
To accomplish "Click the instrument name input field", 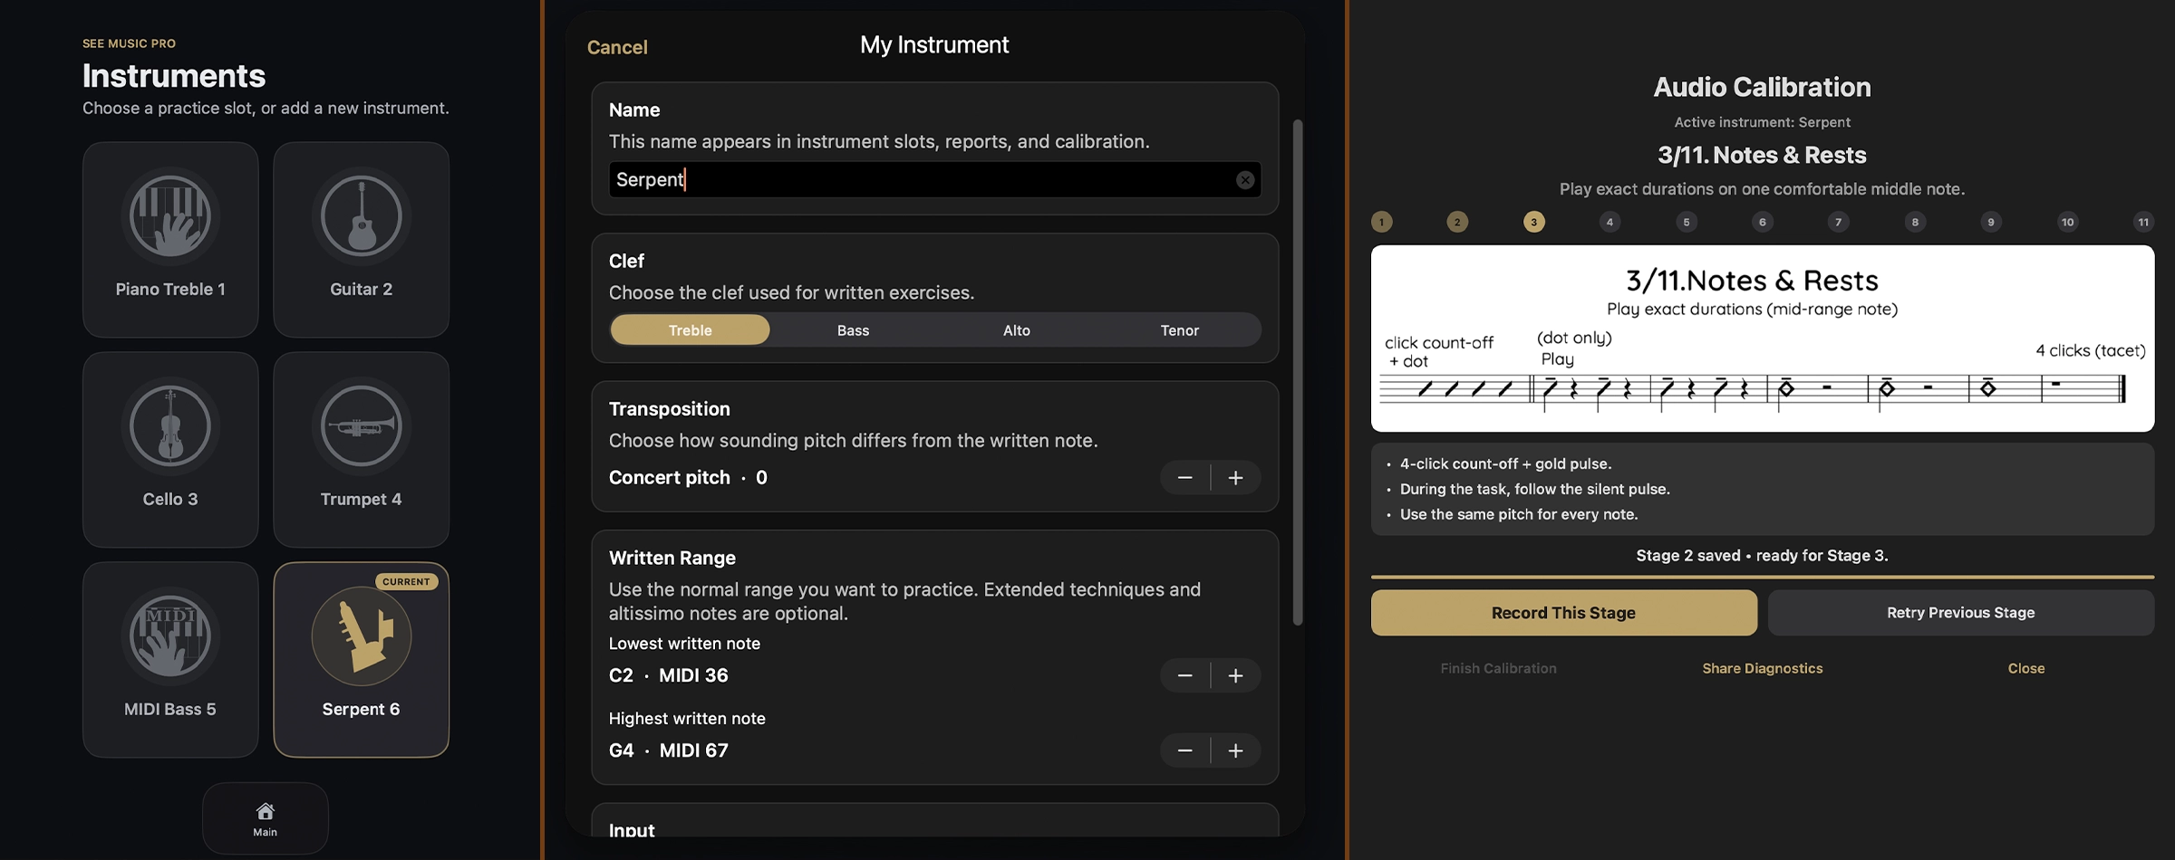I will point(934,180).
